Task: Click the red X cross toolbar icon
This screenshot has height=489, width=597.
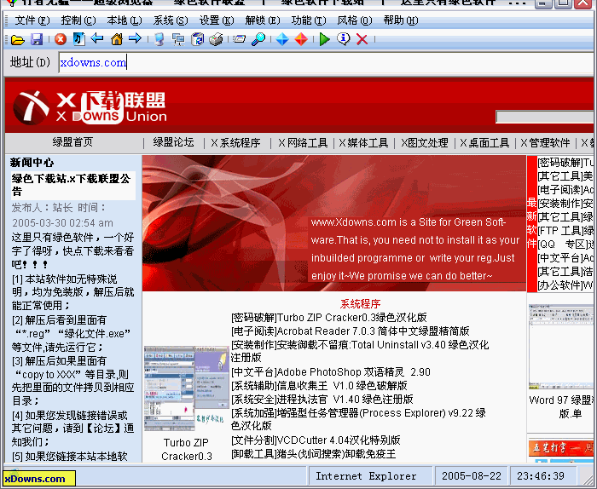Action: (362, 39)
